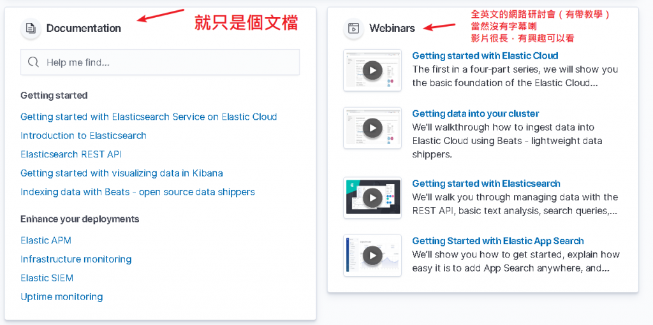Open the Infrastructure monitoring link
Viewport: 653px width, 325px height.
pyautogui.click(x=76, y=259)
